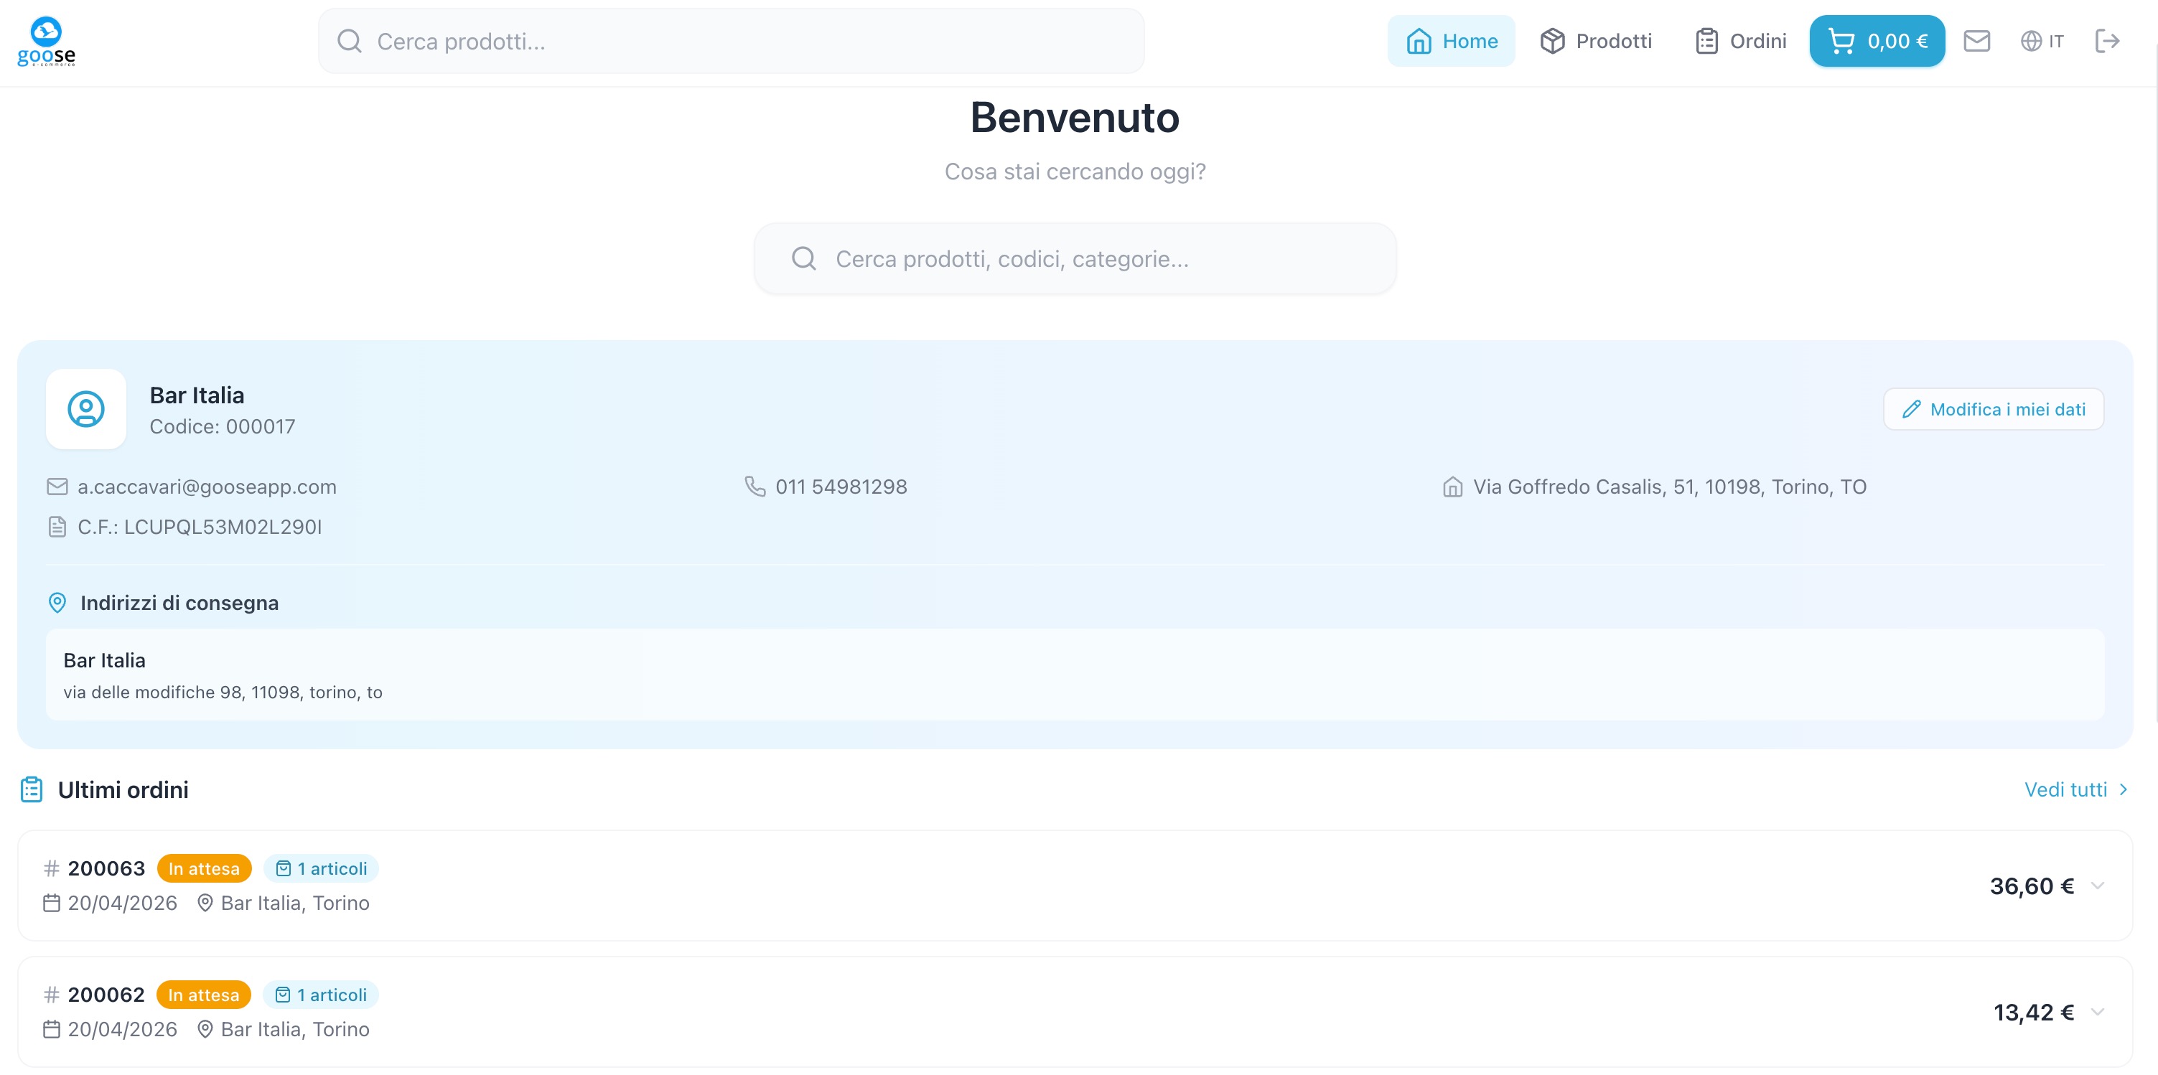Viewport: 2158px width, 1075px height.
Task: Expand order 200062 details chevron
Action: (x=2097, y=1012)
